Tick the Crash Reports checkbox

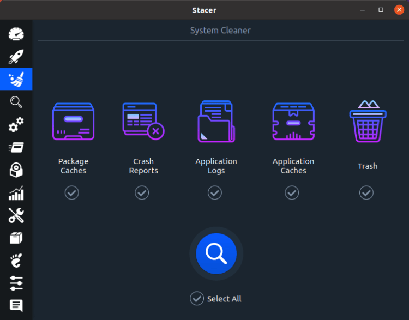click(x=142, y=193)
